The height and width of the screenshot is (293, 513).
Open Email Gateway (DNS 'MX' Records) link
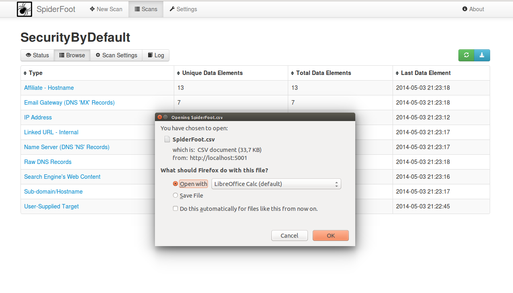click(69, 103)
